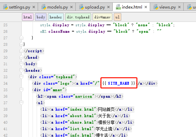Click the 关于我 link text
Viewport: 196px width, 137px height.
pyautogui.click(x=105, y=116)
